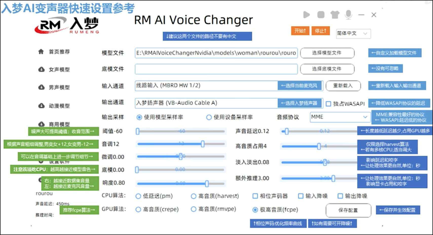Click the microphone icon near the window controls

pos(349,15)
